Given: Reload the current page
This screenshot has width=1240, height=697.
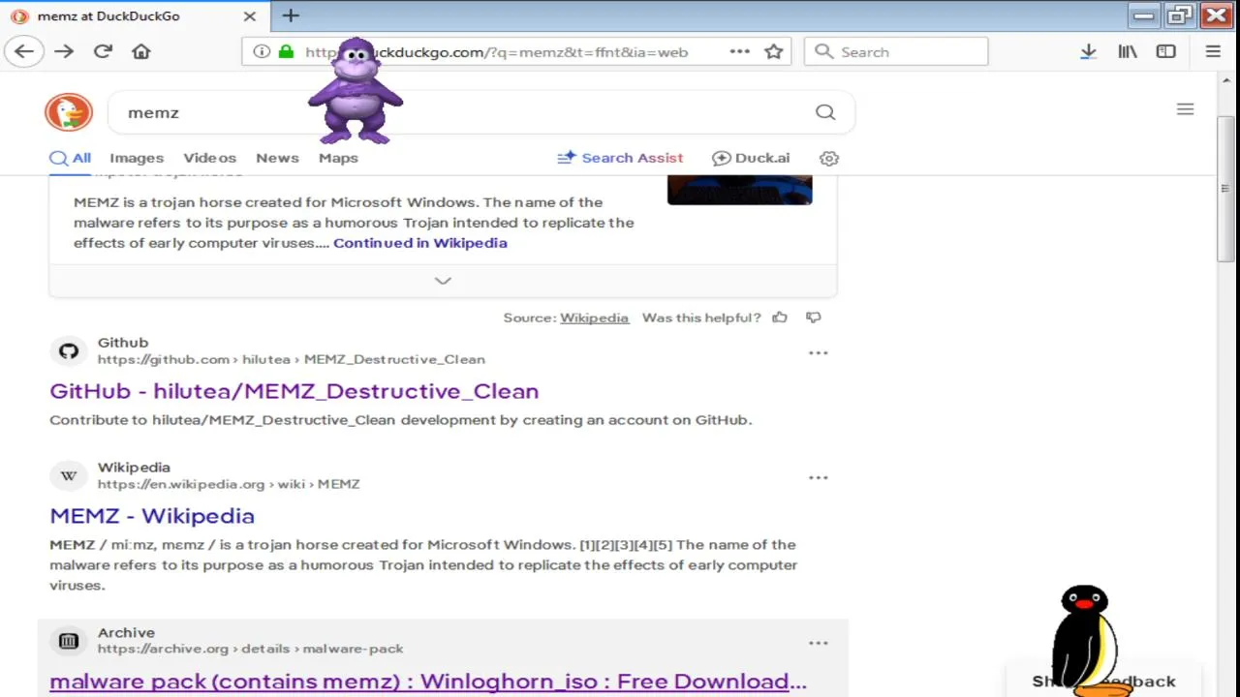Looking at the screenshot, I should click(x=103, y=51).
